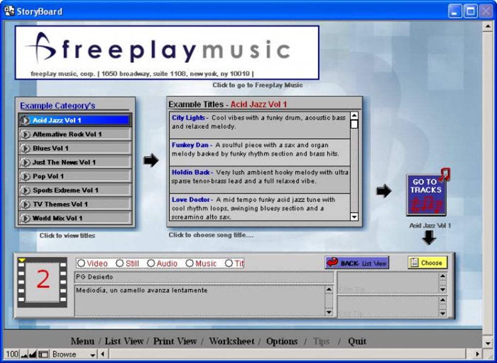Click the zoom level 100 box
Viewport: 497px width, 363px height.
[x=12, y=354]
